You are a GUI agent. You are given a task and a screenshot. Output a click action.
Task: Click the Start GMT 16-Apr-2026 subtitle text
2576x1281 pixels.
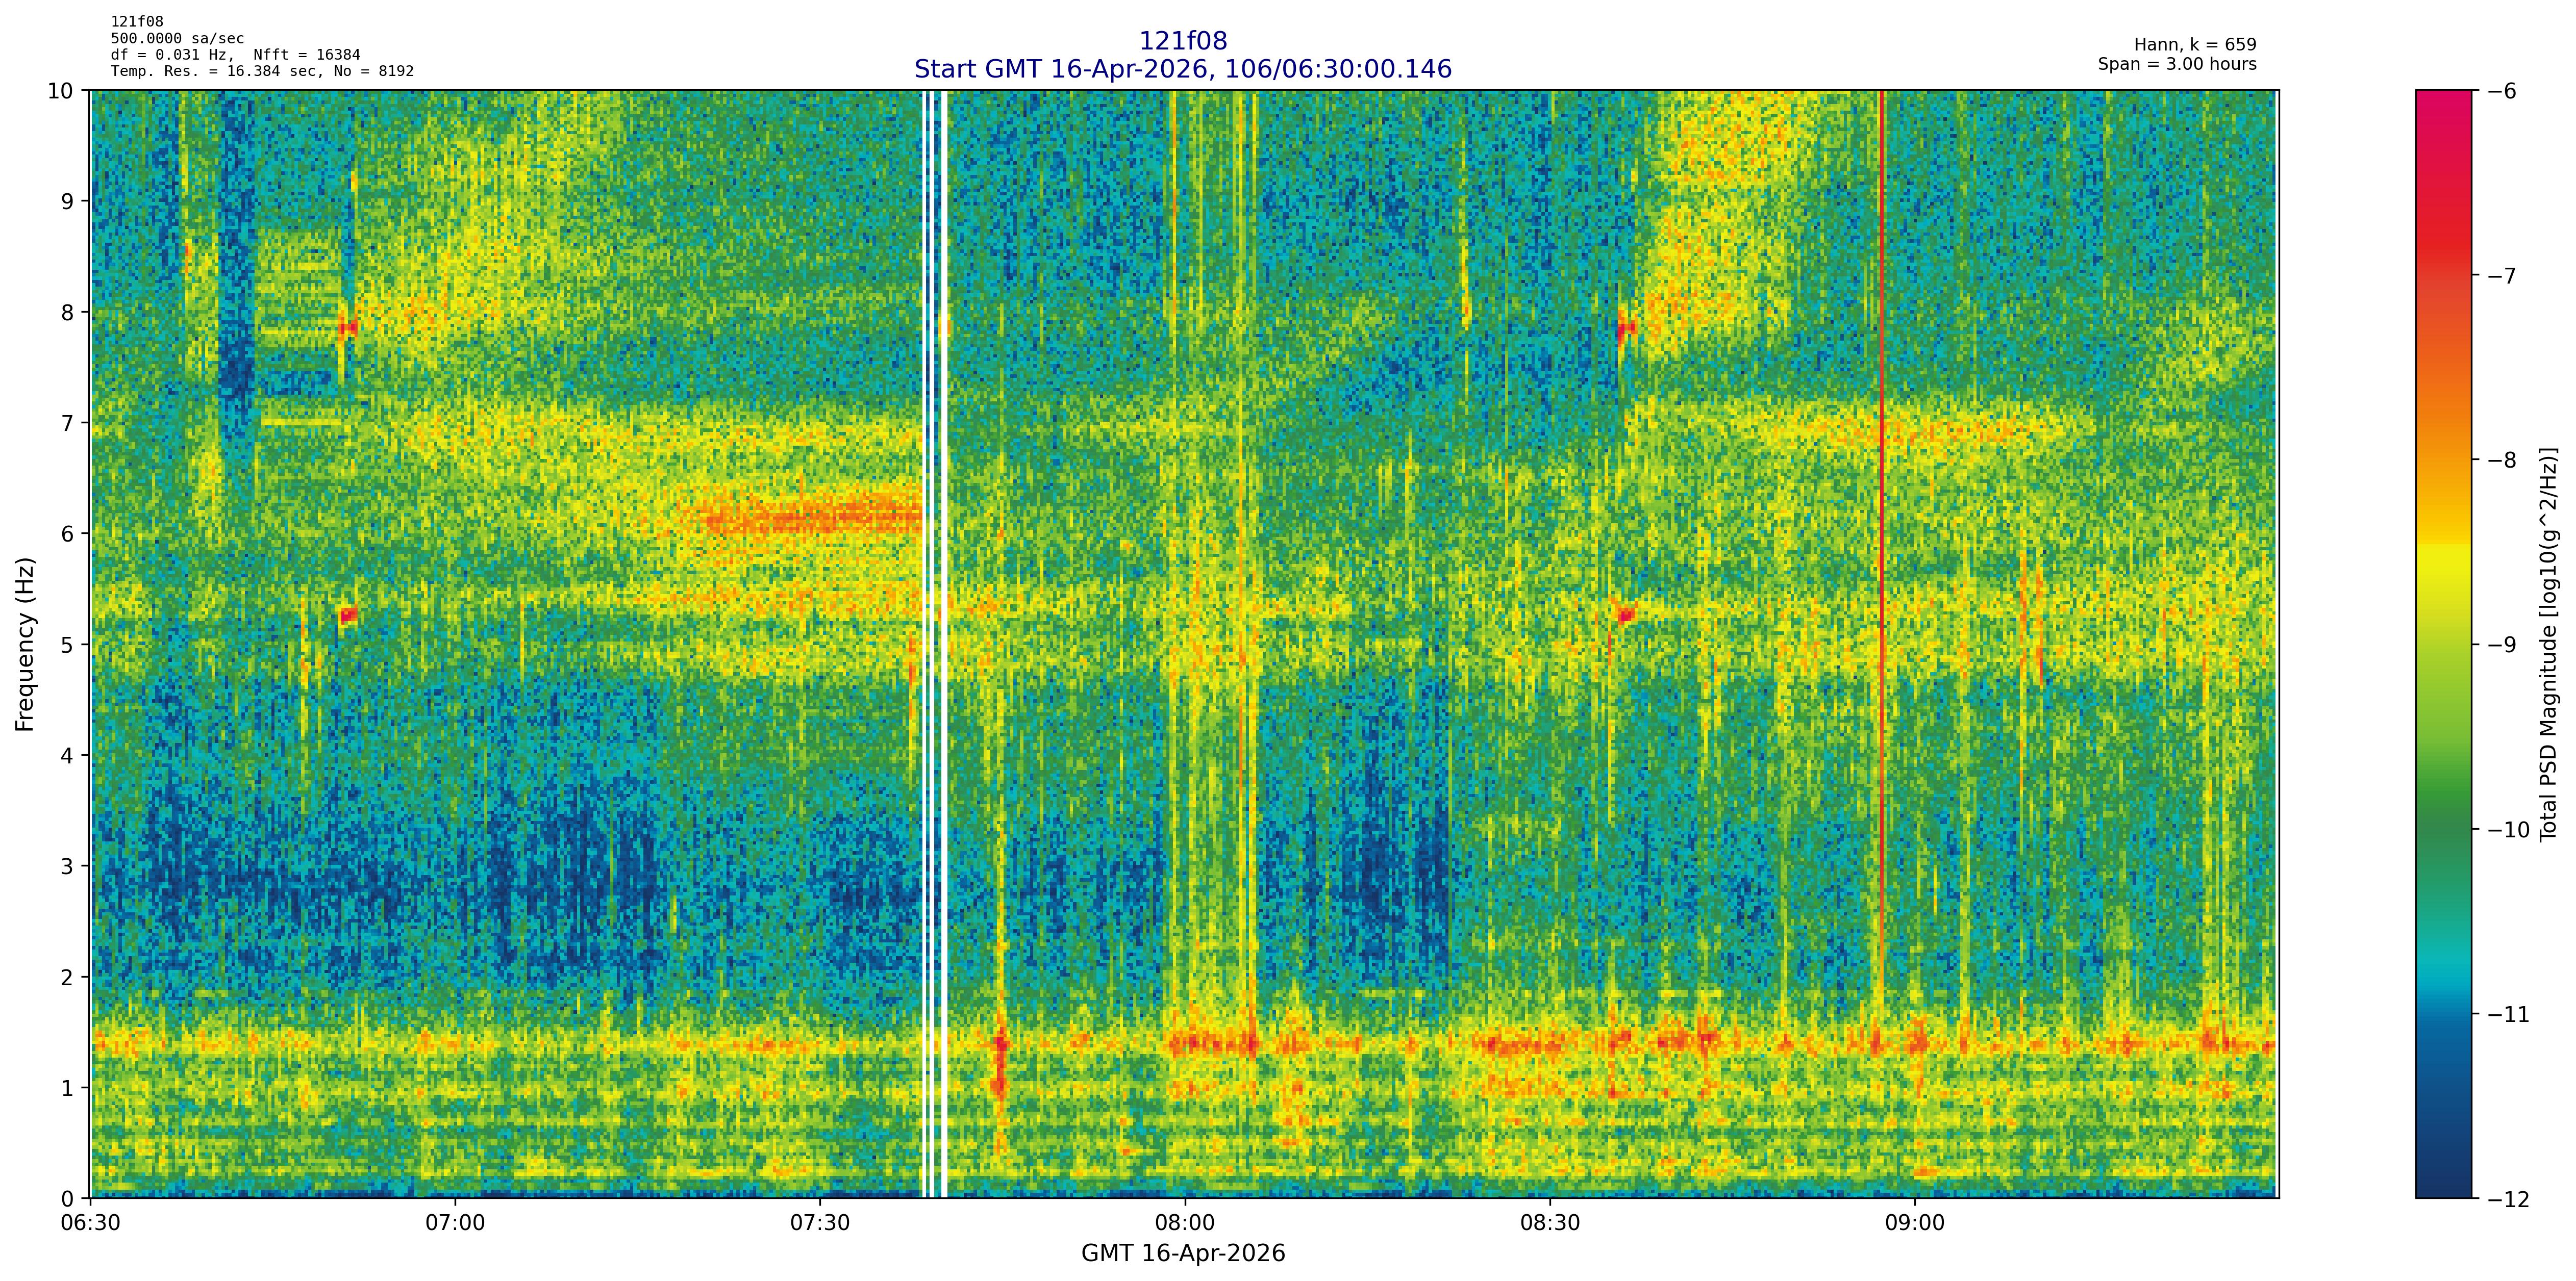click(1182, 69)
